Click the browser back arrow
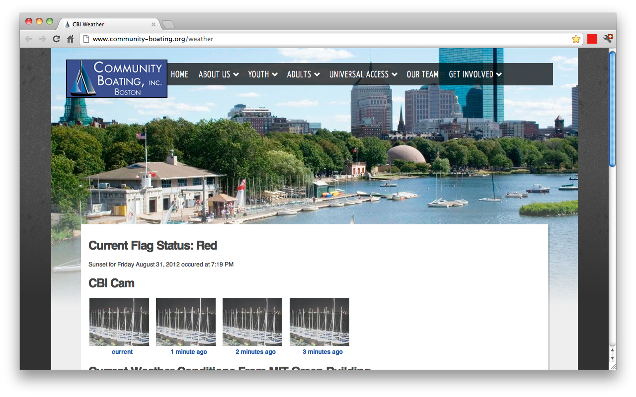 (x=29, y=39)
